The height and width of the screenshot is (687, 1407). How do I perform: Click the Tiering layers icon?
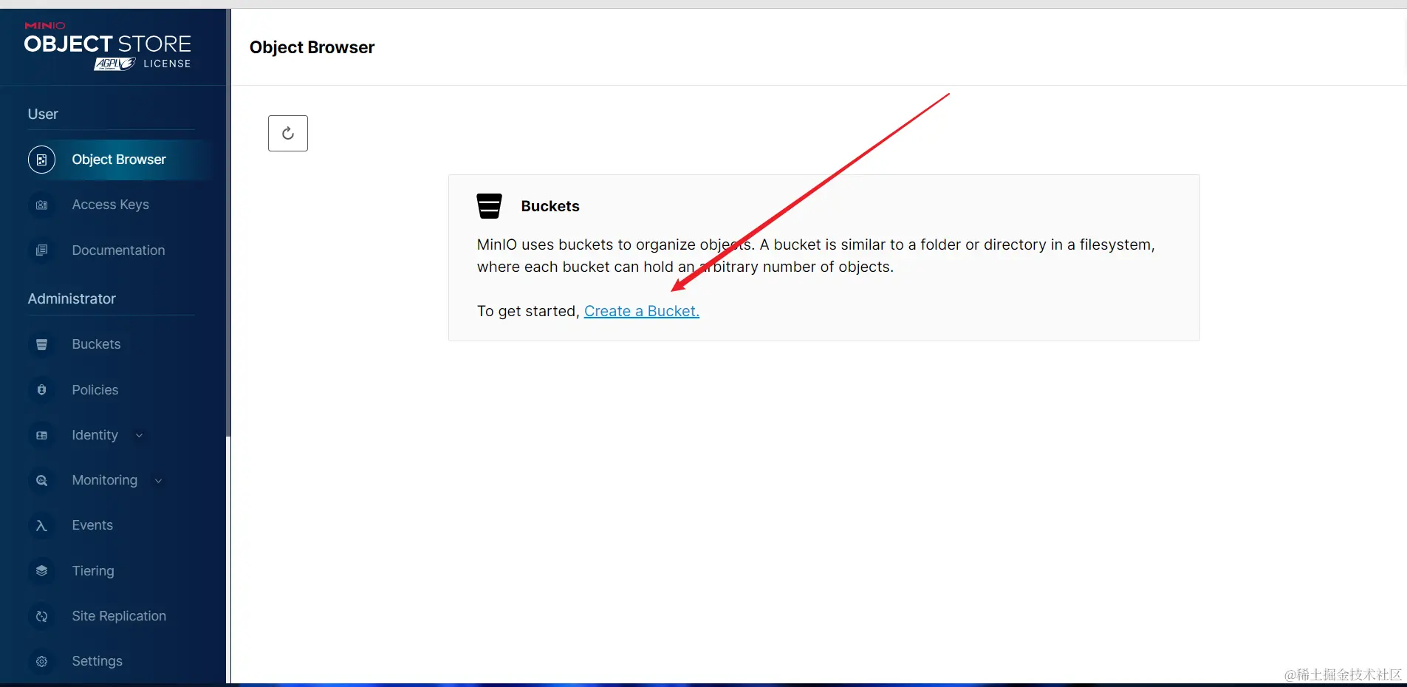click(42, 571)
